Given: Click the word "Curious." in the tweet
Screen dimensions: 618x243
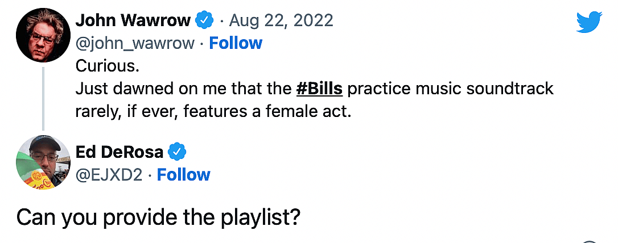Looking at the screenshot, I should tap(107, 66).
